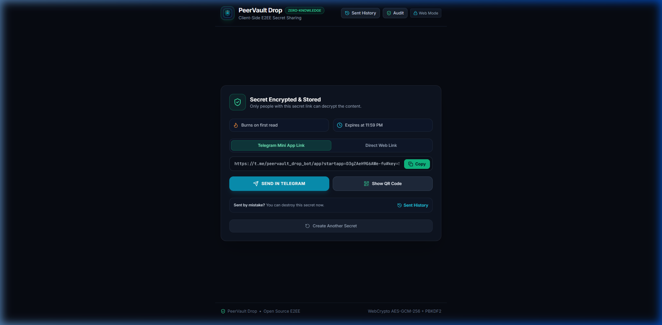
Task: Click 'WebCrypto AES-GCM-256 + PBKDF2' footer text
Action: [404, 311]
